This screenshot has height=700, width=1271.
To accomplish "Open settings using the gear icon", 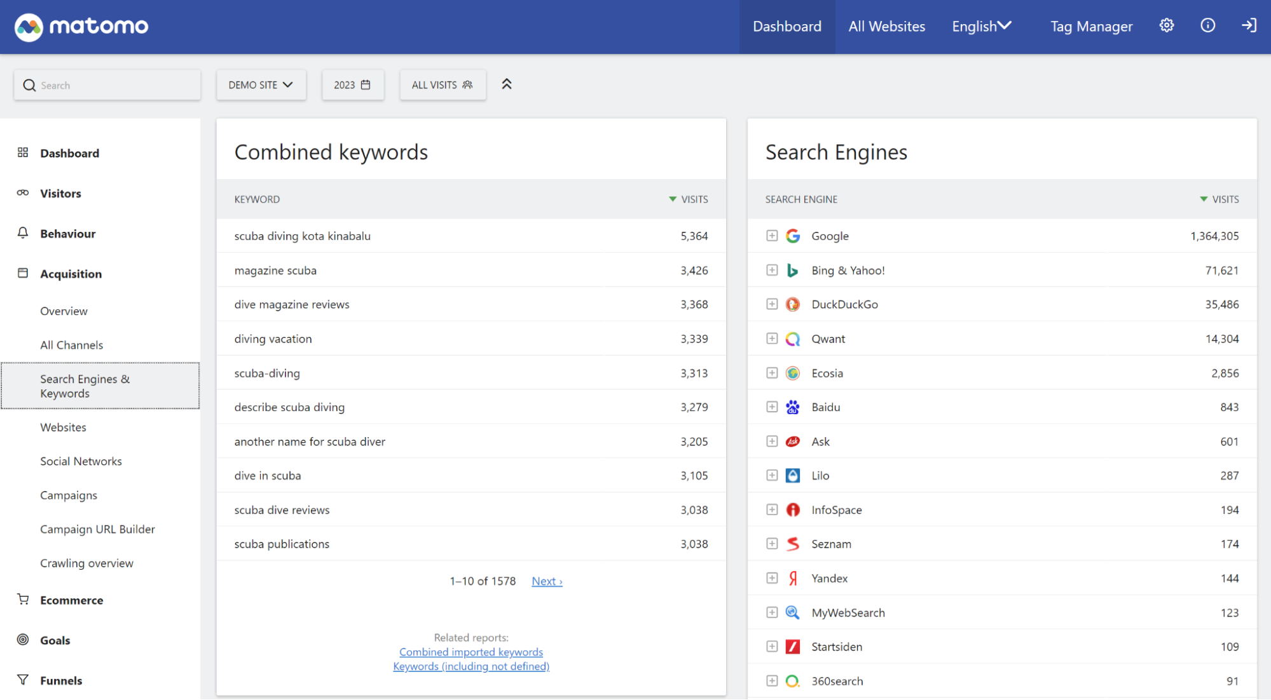I will tap(1166, 25).
